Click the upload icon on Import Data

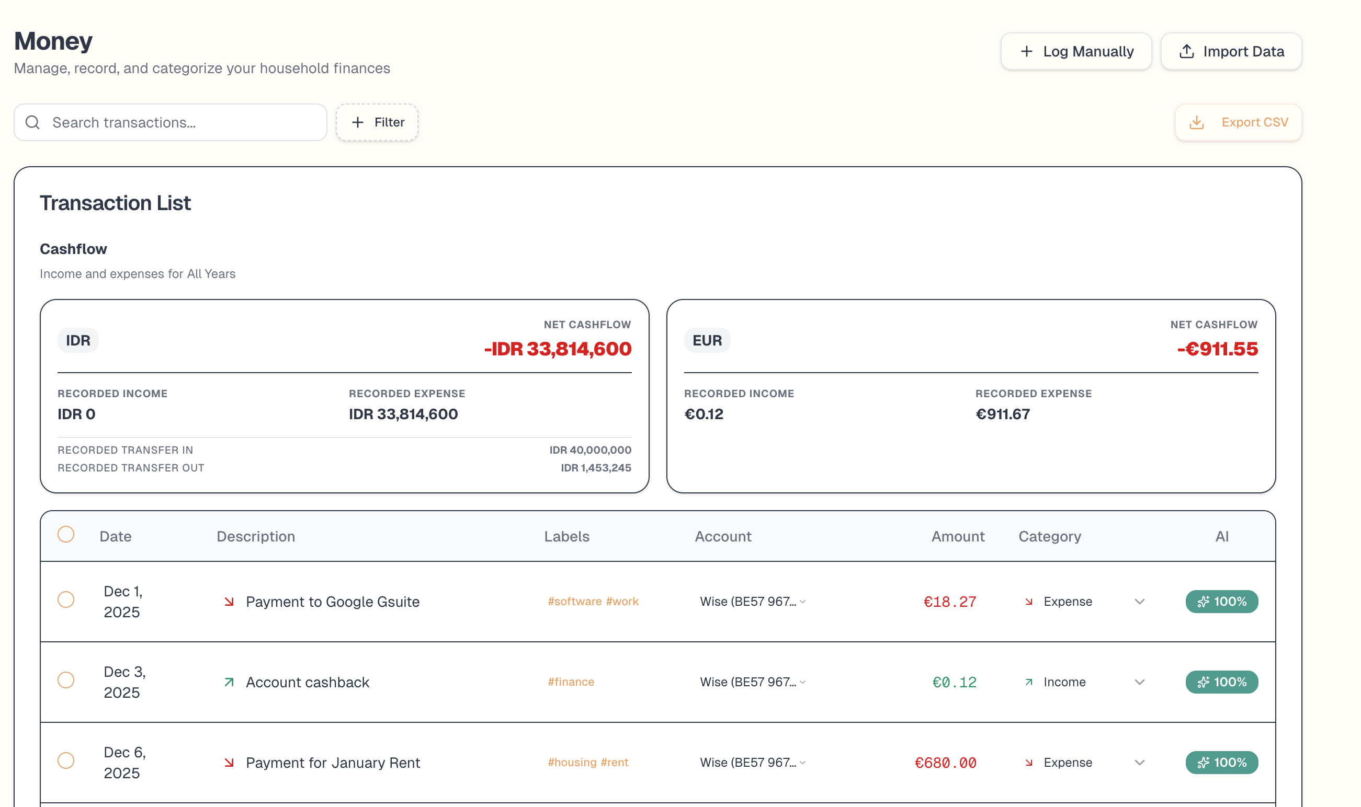pos(1187,51)
